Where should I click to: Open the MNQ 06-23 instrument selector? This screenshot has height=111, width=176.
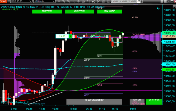21,1
